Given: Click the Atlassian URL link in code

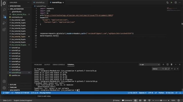Looking at the screenshot, I should coord(79,15).
